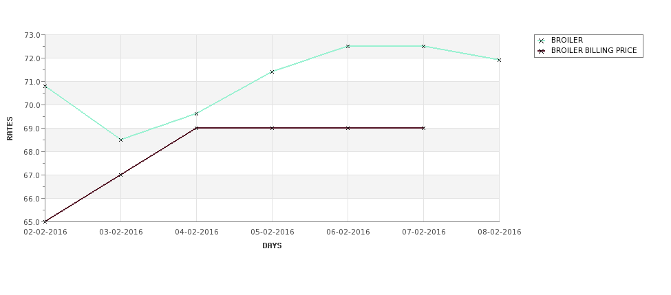Click BROILER data point on 04-02-2016
Image resolution: width=671 pixels, height=295 pixels.
click(196, 113)
